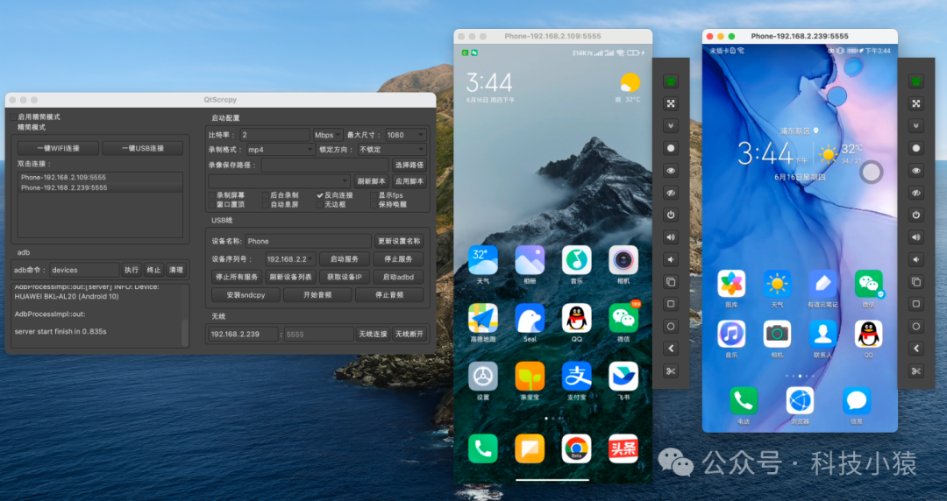The width and height of the screenshot is (947, 501).
Task: Disable the 反向连接 checkbox
Action: [320, 195]
